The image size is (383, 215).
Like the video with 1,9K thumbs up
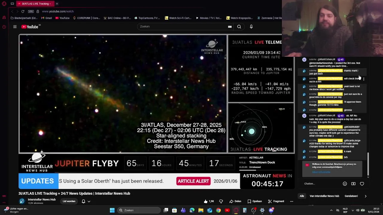point(209,201)
